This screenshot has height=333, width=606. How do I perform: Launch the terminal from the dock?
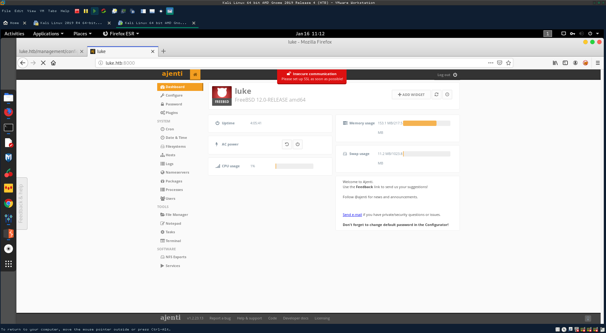pos(9,128)
